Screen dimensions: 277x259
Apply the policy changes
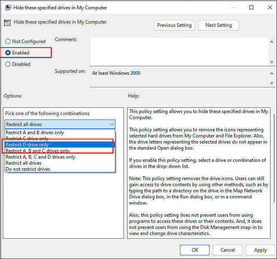[260, 250]
